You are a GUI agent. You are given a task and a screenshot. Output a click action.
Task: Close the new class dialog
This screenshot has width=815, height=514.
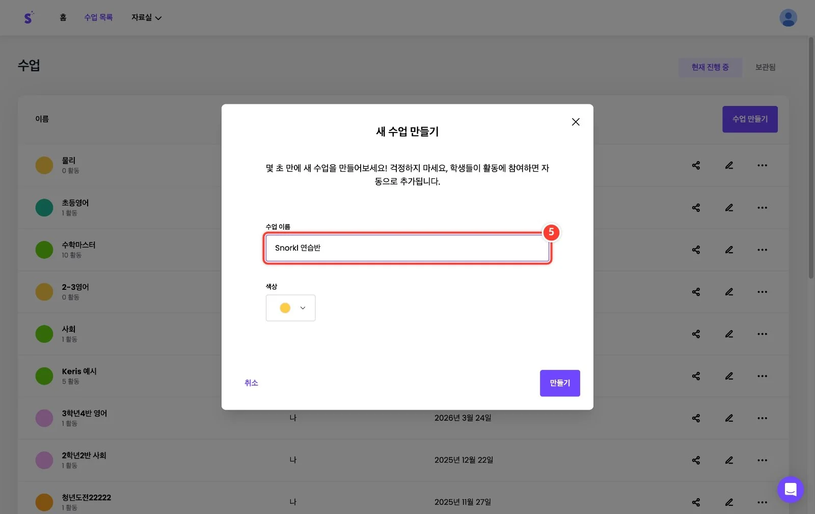point(576,122)
